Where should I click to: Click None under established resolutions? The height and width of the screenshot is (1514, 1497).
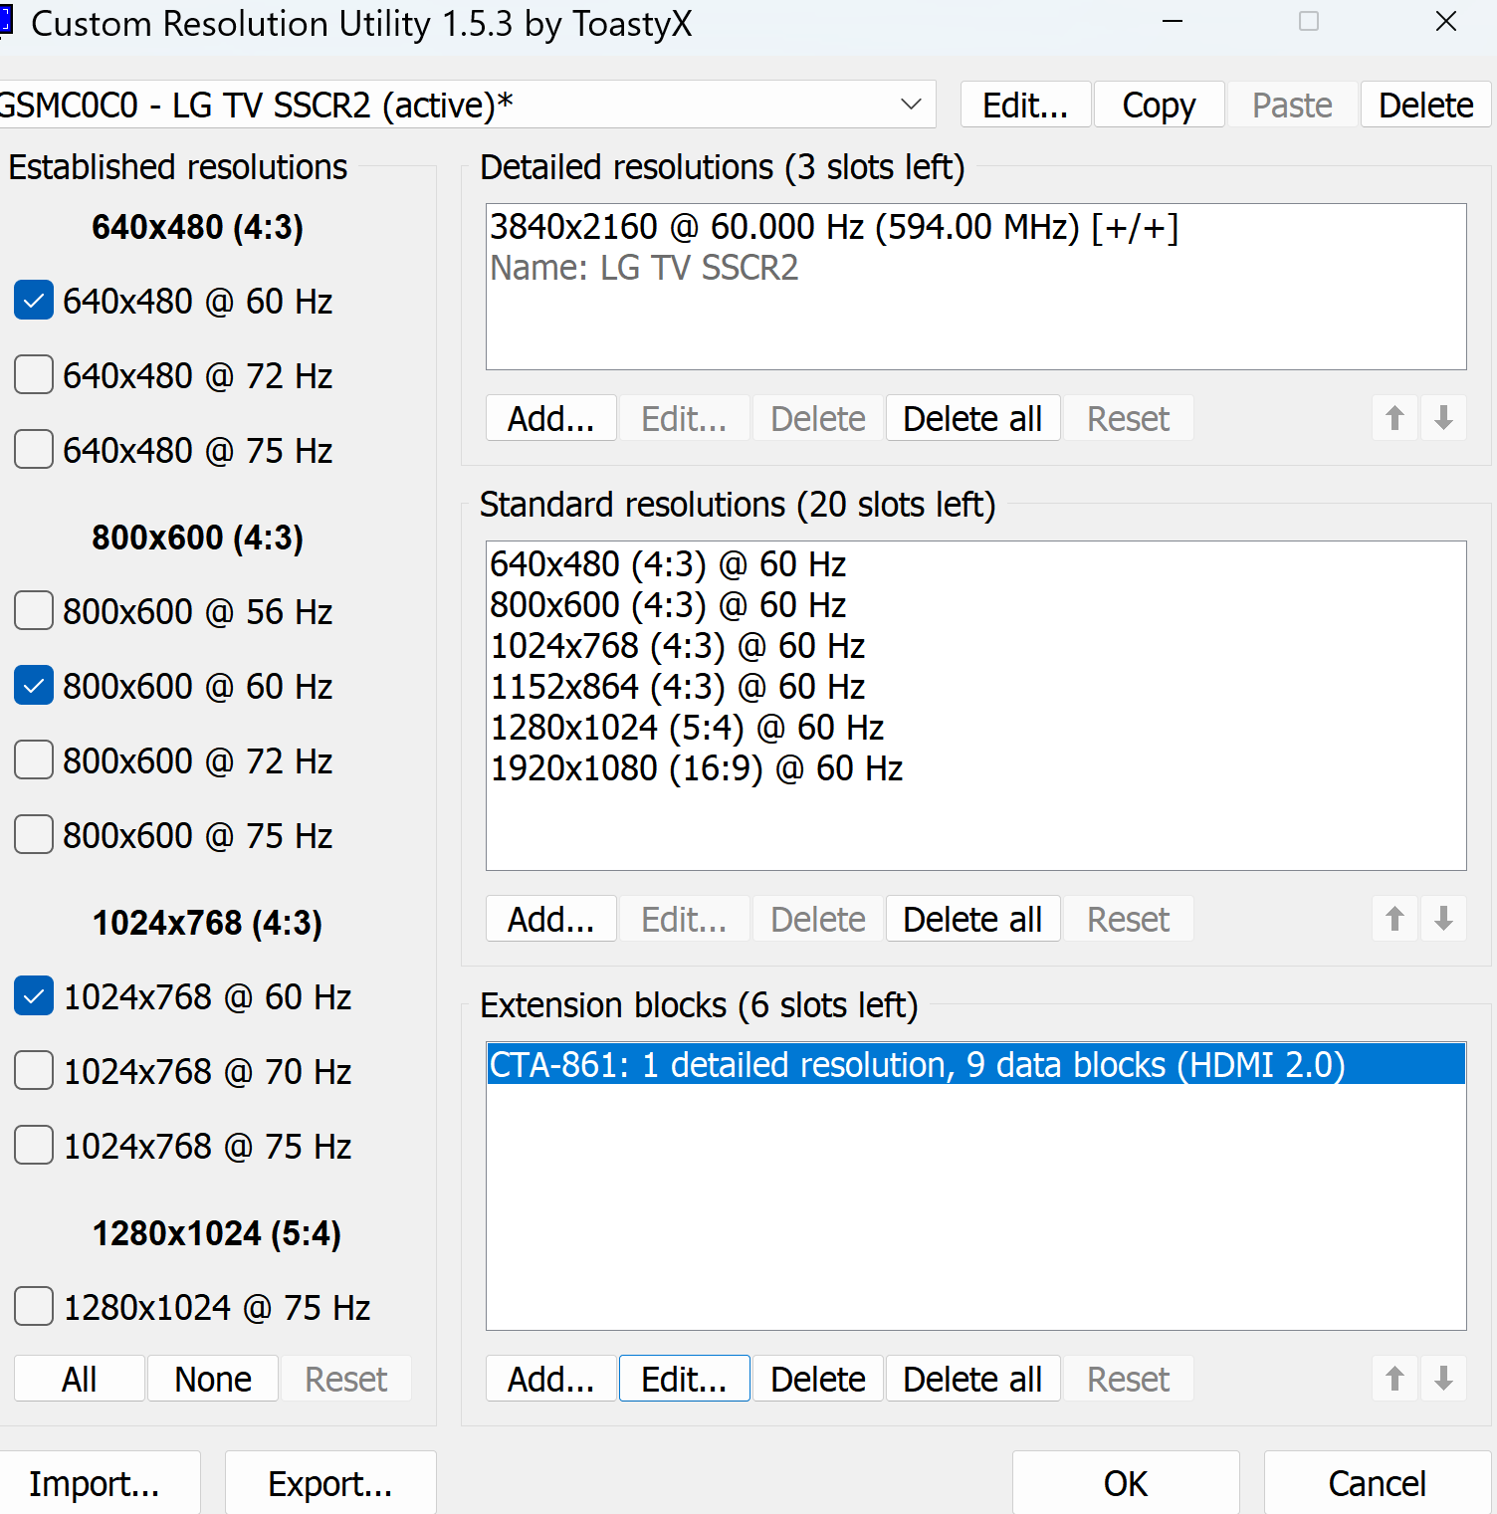[x=212, y=1379]
